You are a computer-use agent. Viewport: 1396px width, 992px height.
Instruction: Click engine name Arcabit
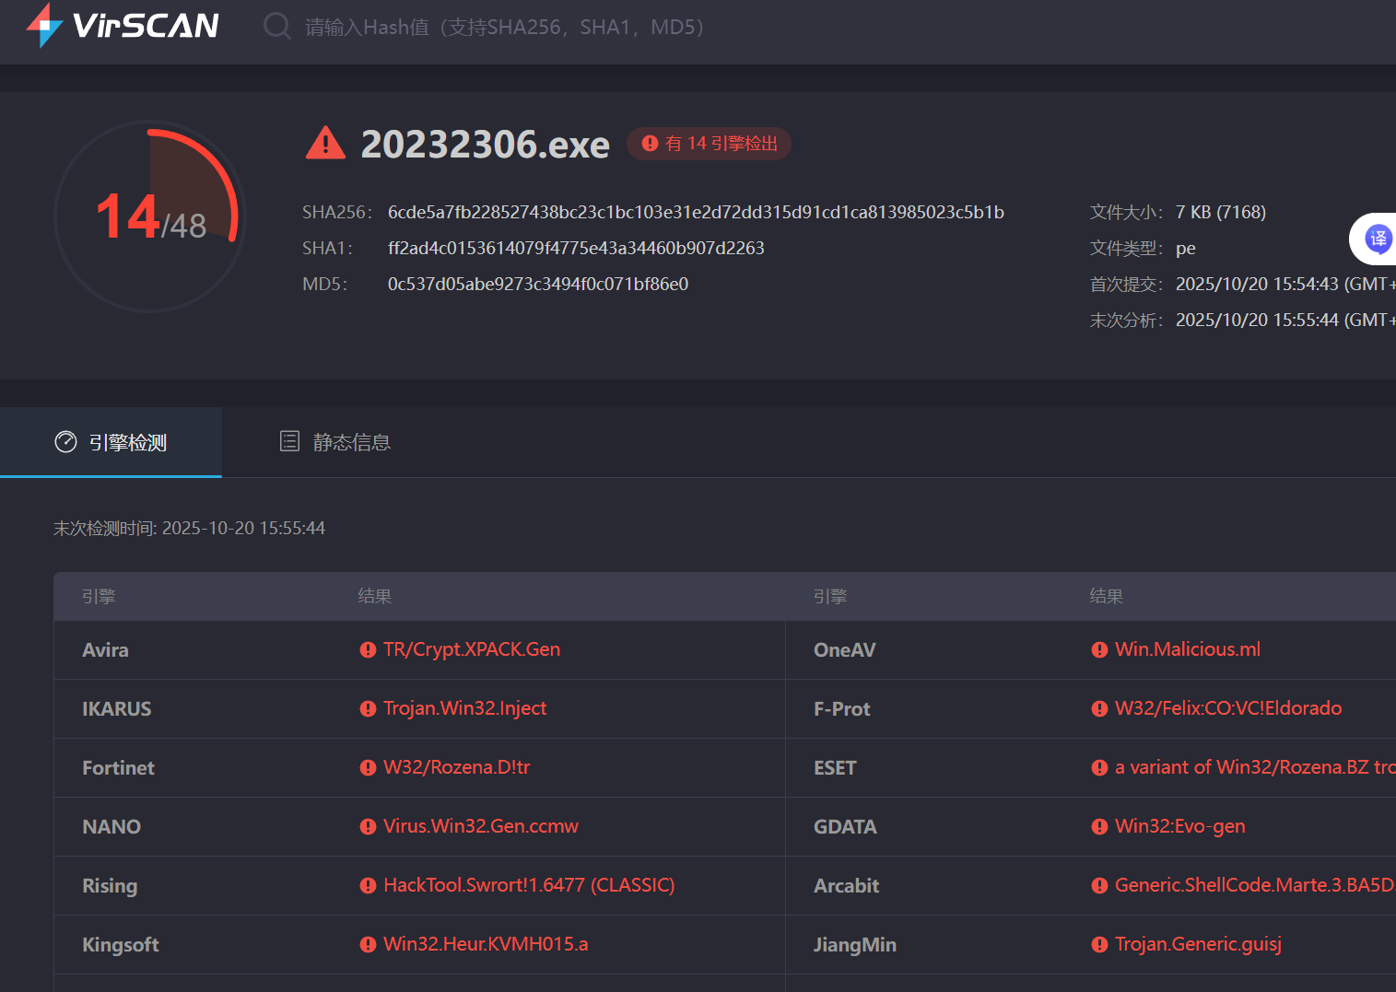pos(847,886)
